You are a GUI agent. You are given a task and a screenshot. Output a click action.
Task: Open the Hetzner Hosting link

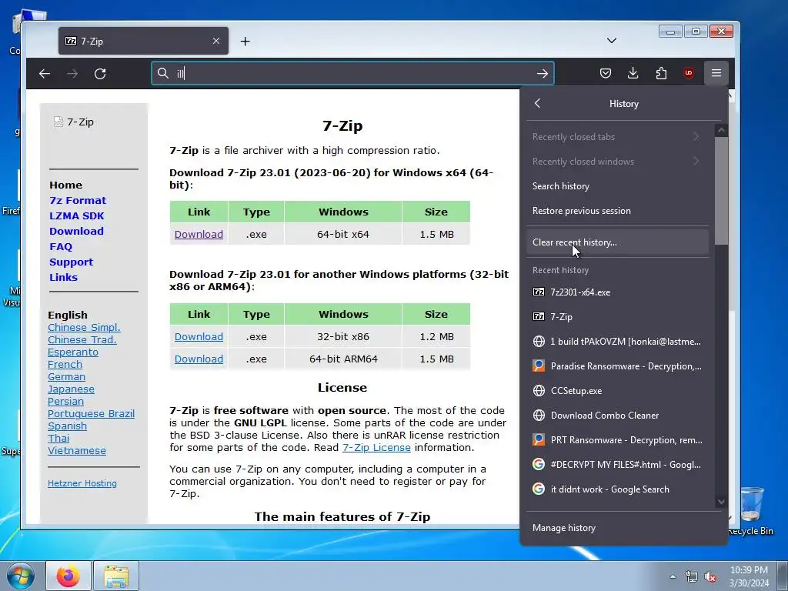tap(82, 483)
